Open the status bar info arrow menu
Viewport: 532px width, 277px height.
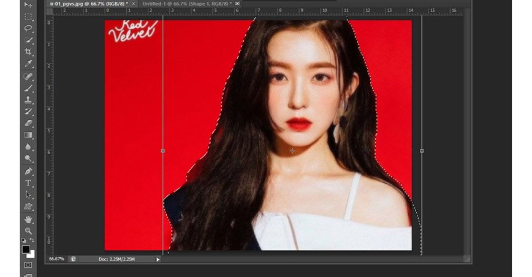(158, 259)
